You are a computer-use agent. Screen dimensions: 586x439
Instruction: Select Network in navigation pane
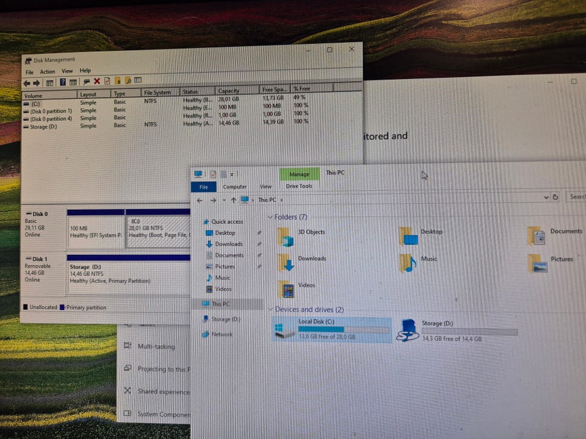point(217,334)
